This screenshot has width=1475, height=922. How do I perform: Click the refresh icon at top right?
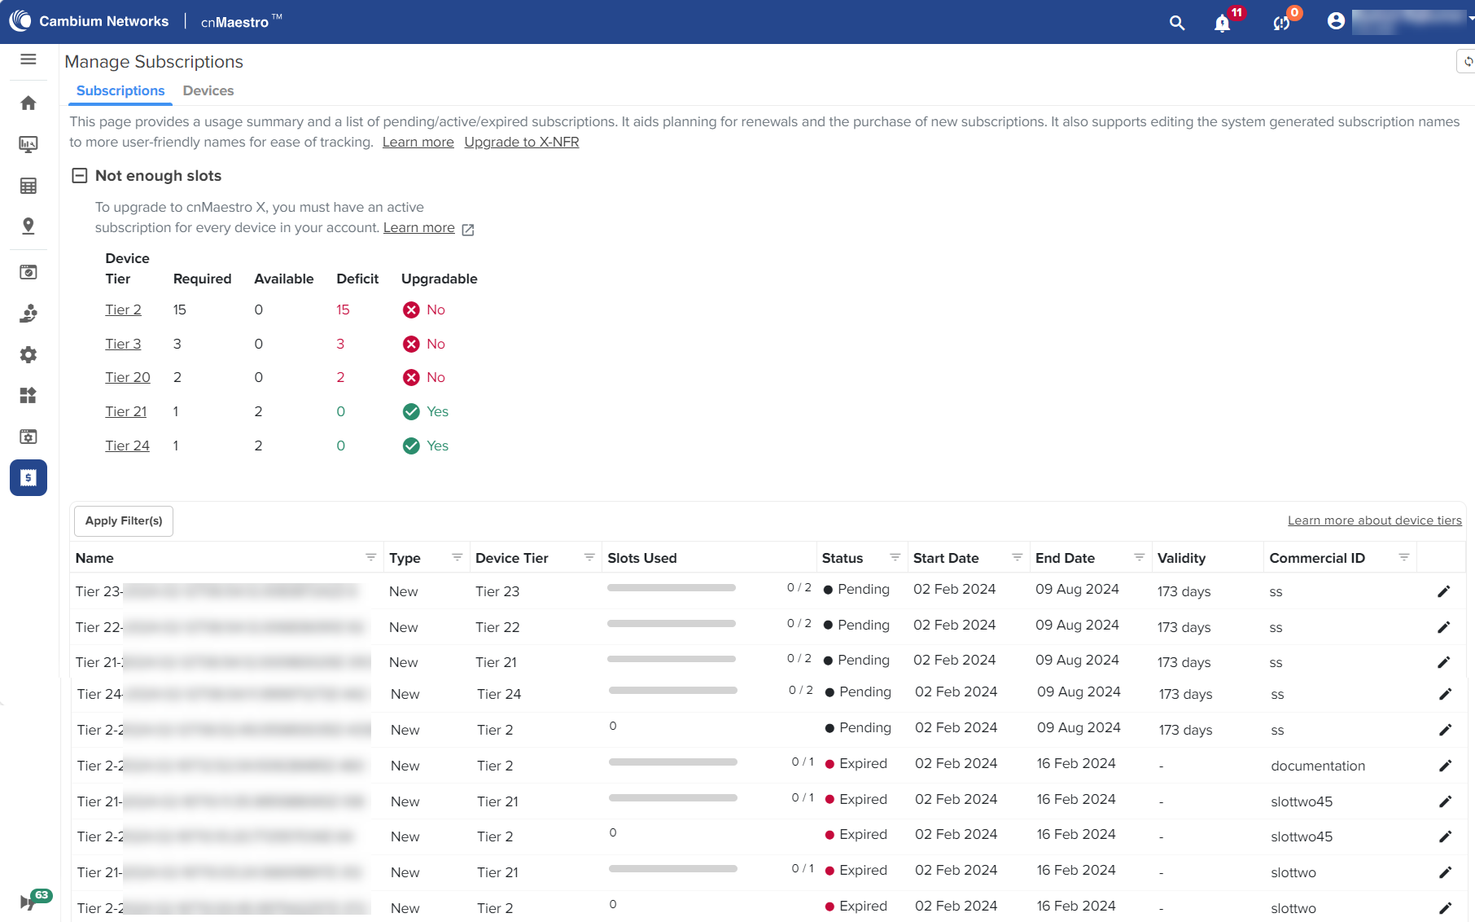coord(1468,62)
